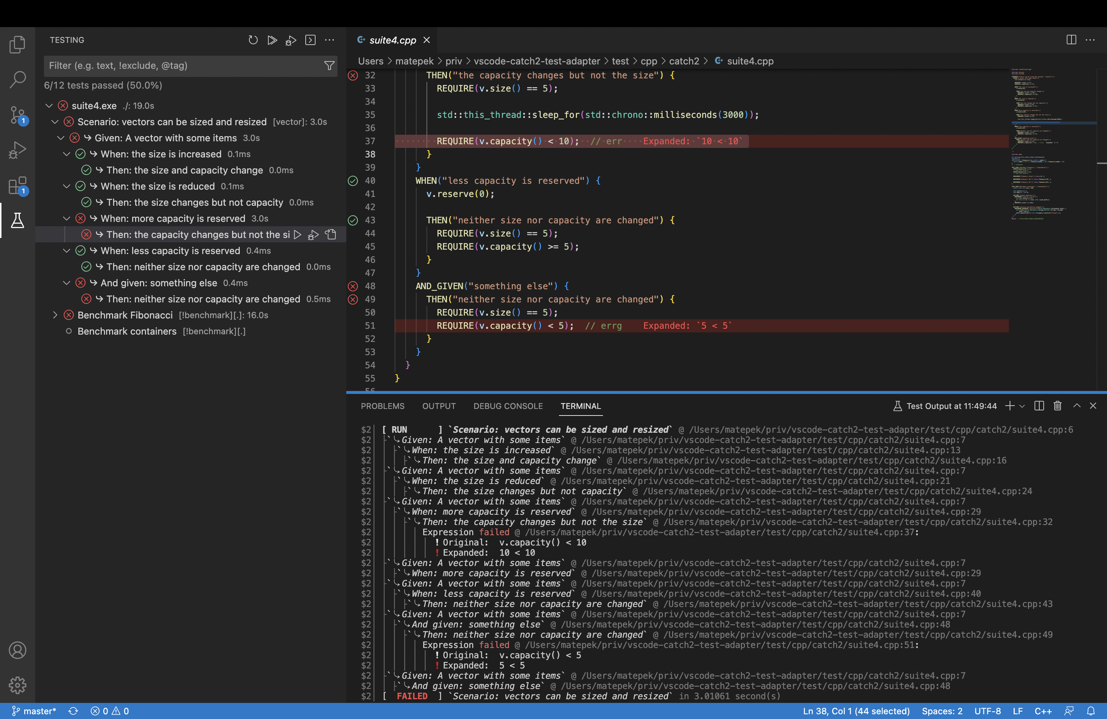Image resolution: width=1107 pixels, height=719 pixels.
Task: Click the Refresh Tests icon
Action: point(253,40)
